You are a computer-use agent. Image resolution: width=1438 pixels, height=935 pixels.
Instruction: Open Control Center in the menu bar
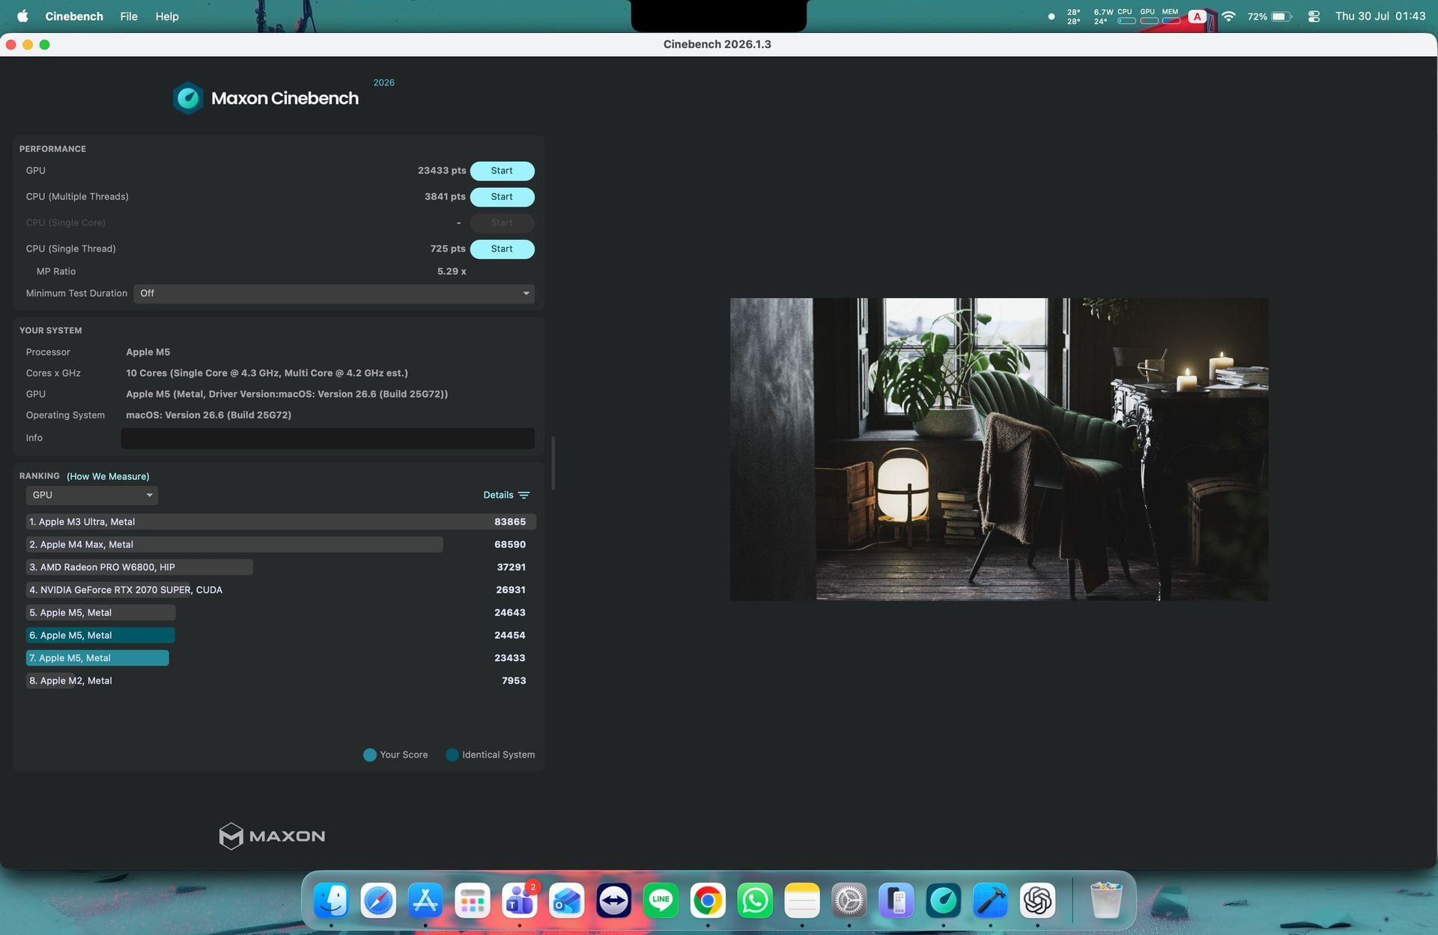pyautogui.click(x=1314, y=16)
